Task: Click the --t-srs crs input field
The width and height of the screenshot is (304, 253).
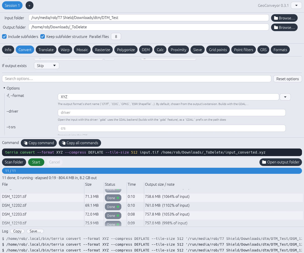Action: pyautogui.click(x=172, y=128)
